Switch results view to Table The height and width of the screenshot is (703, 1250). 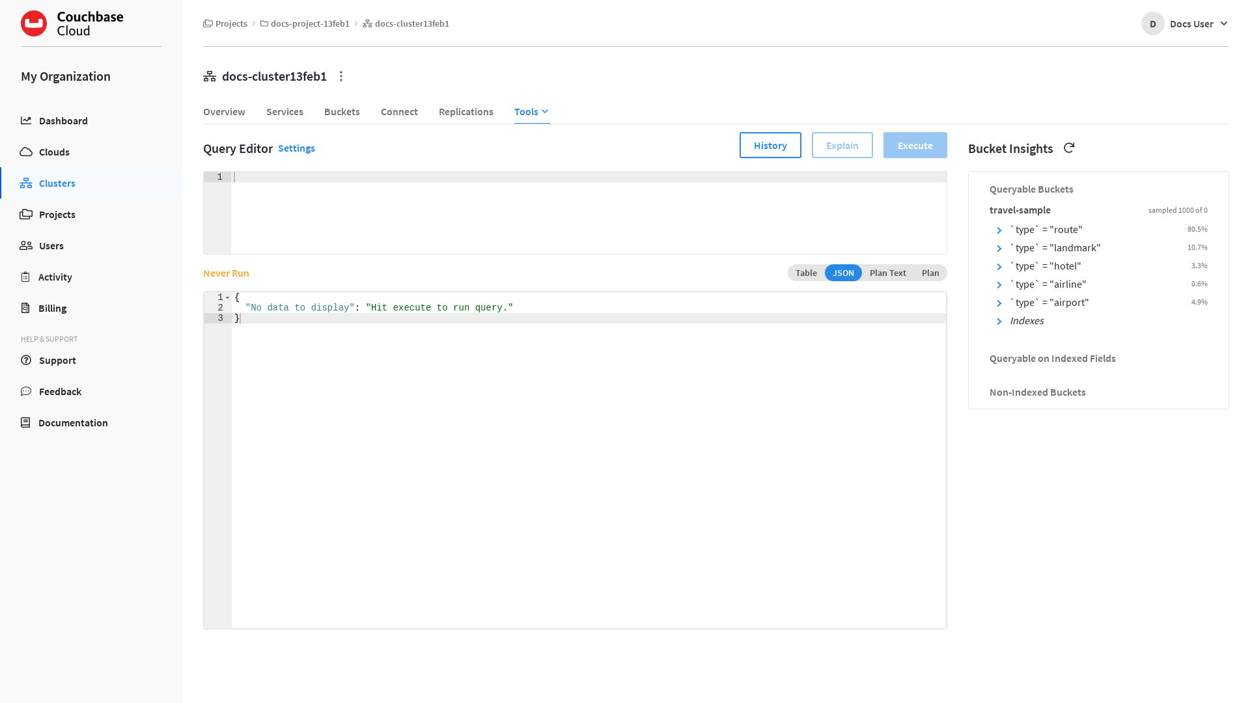pos(806,273)
